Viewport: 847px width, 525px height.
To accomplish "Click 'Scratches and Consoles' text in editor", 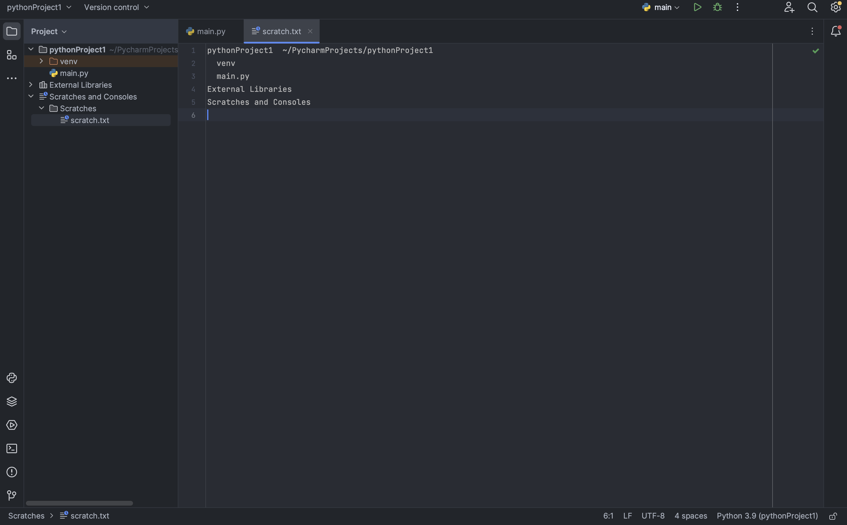I will tap(259, 102).
